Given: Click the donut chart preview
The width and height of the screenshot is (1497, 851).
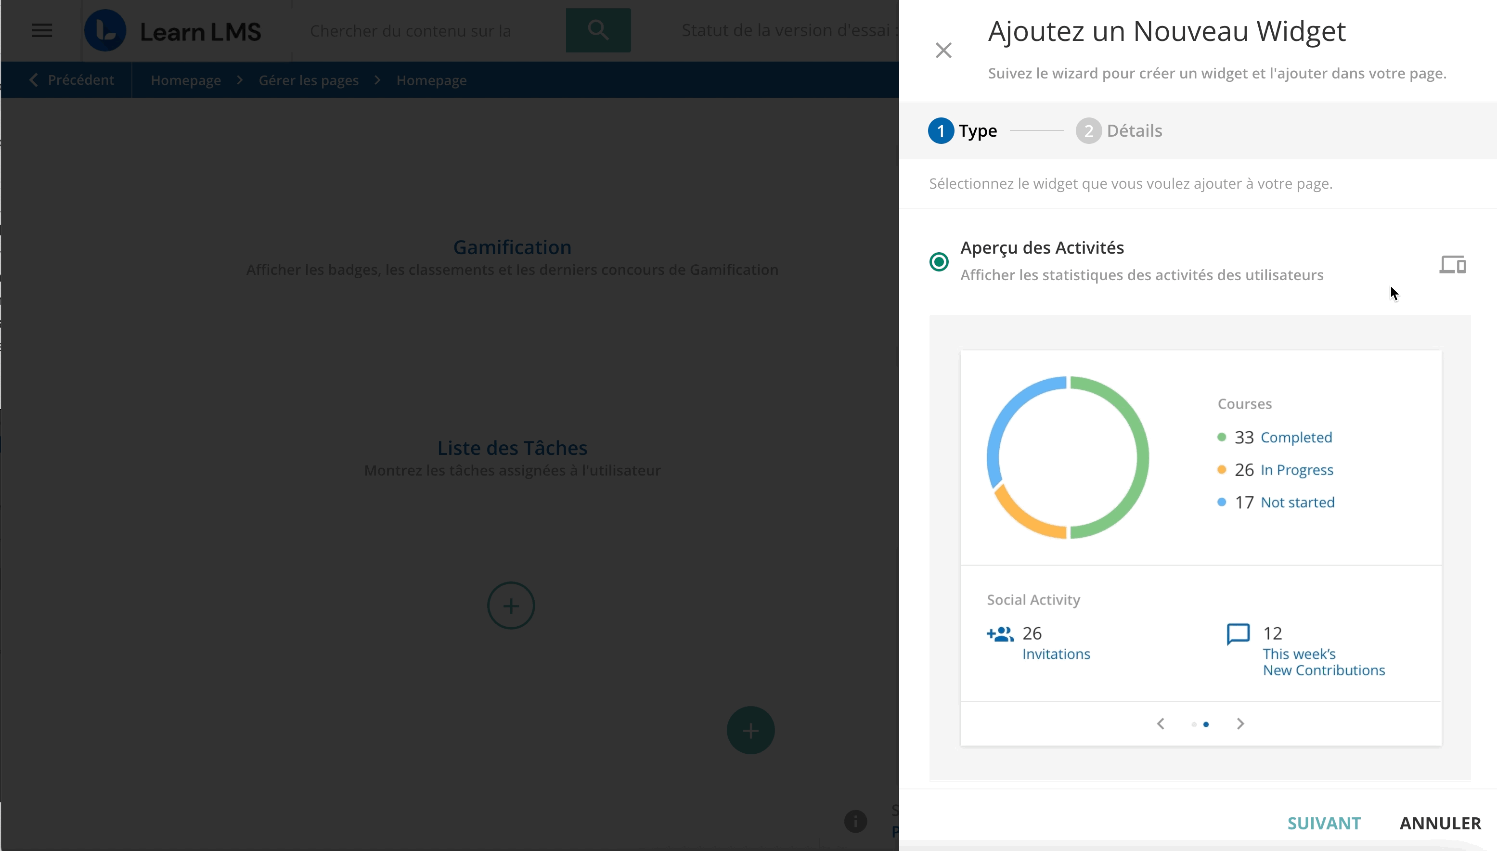Looking at the screenshot, I should pyautogui.click(x=1068, y=458).
